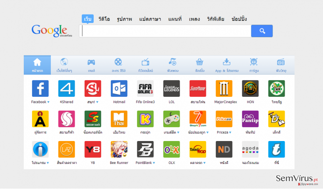The width and height of the screenshot is (323, 189).
Task: Open the MajorCineplex icon
Action: 224,88
